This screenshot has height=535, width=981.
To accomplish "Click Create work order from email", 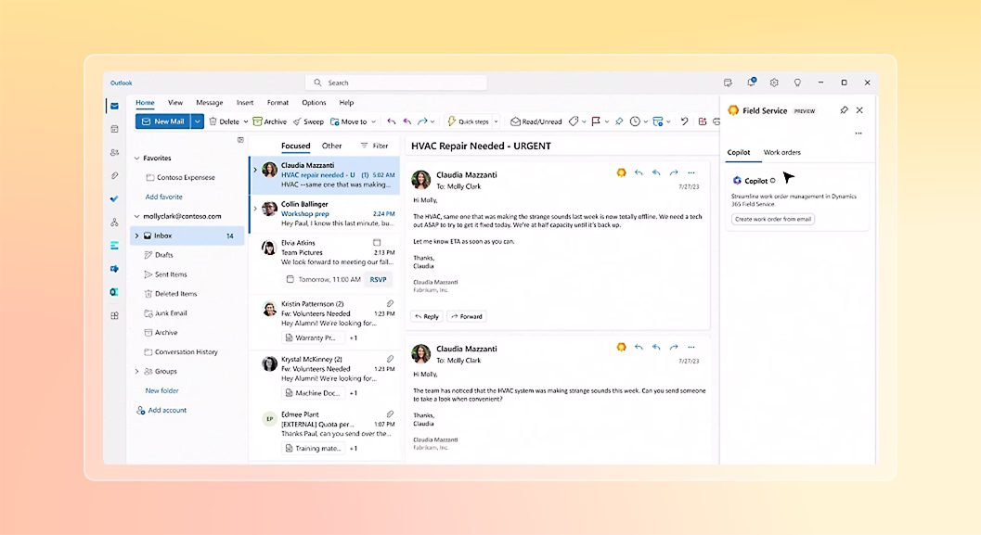I will point(773,220).
